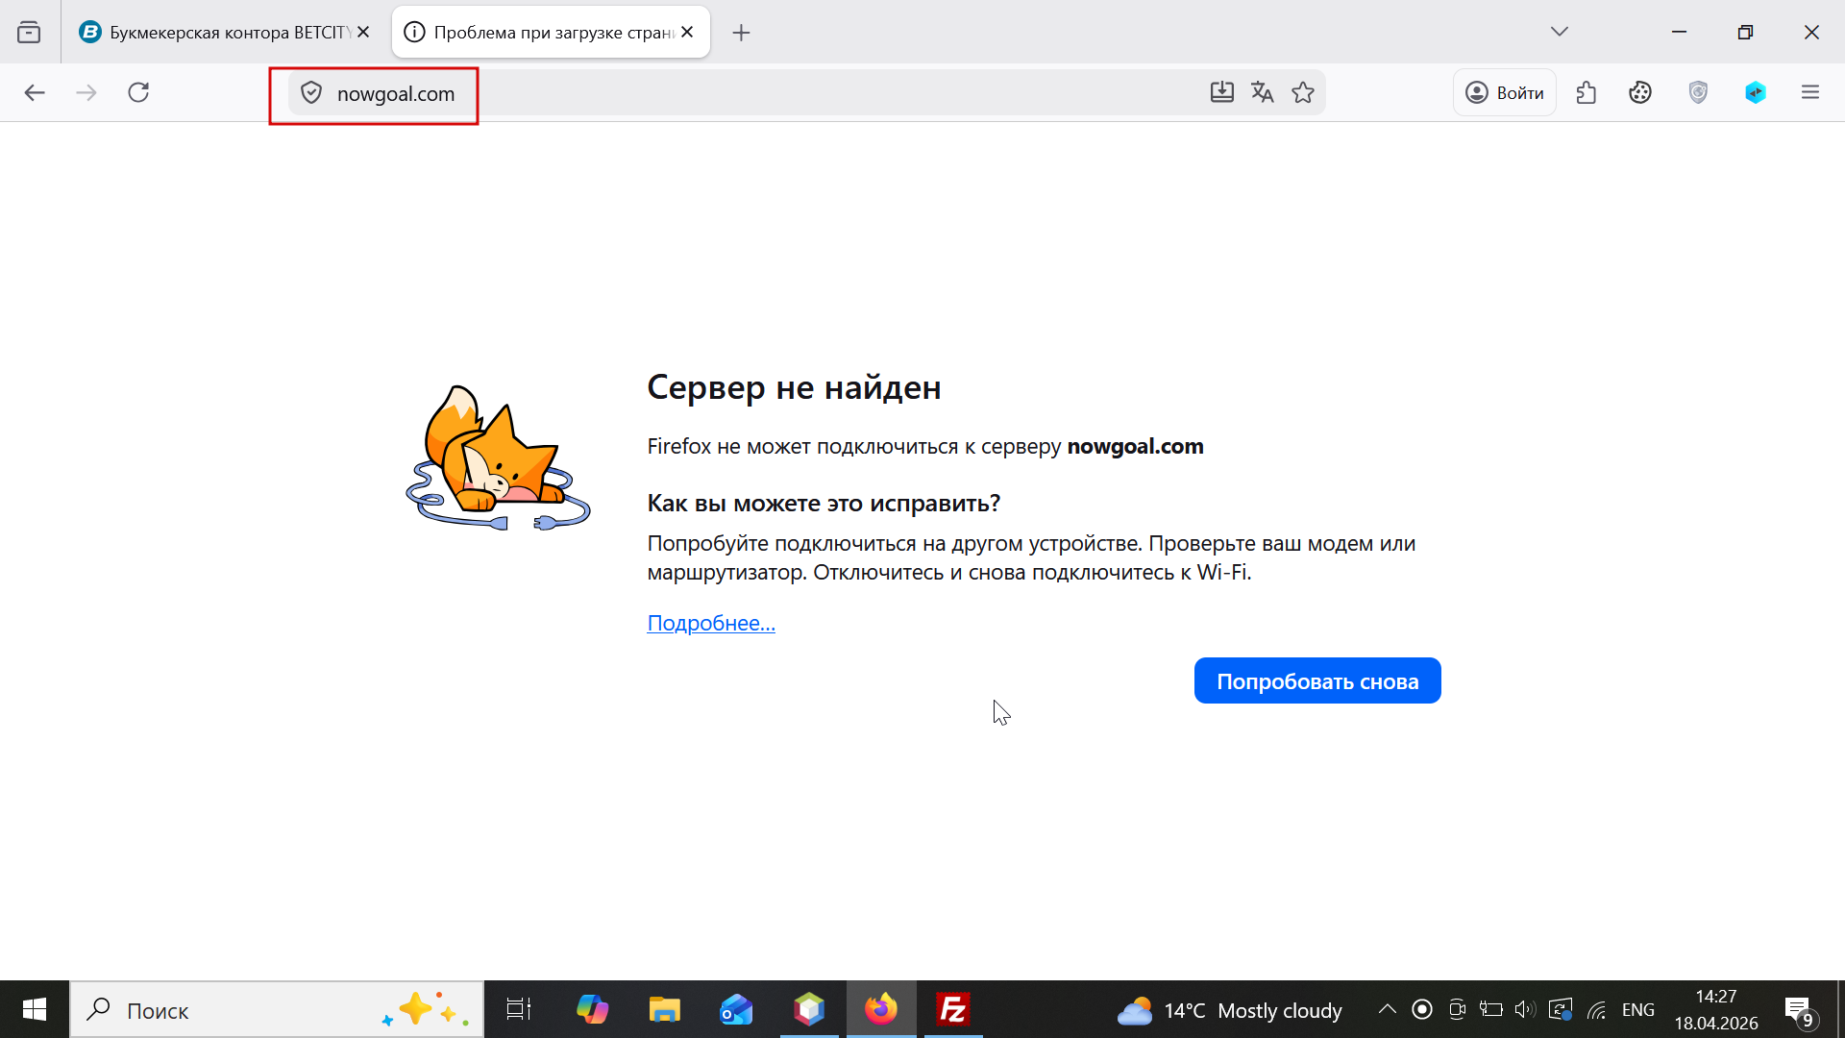Open a new tab with plus button
The width and height of the screenshot is (1845, 1038).
(x=741, y=33)
